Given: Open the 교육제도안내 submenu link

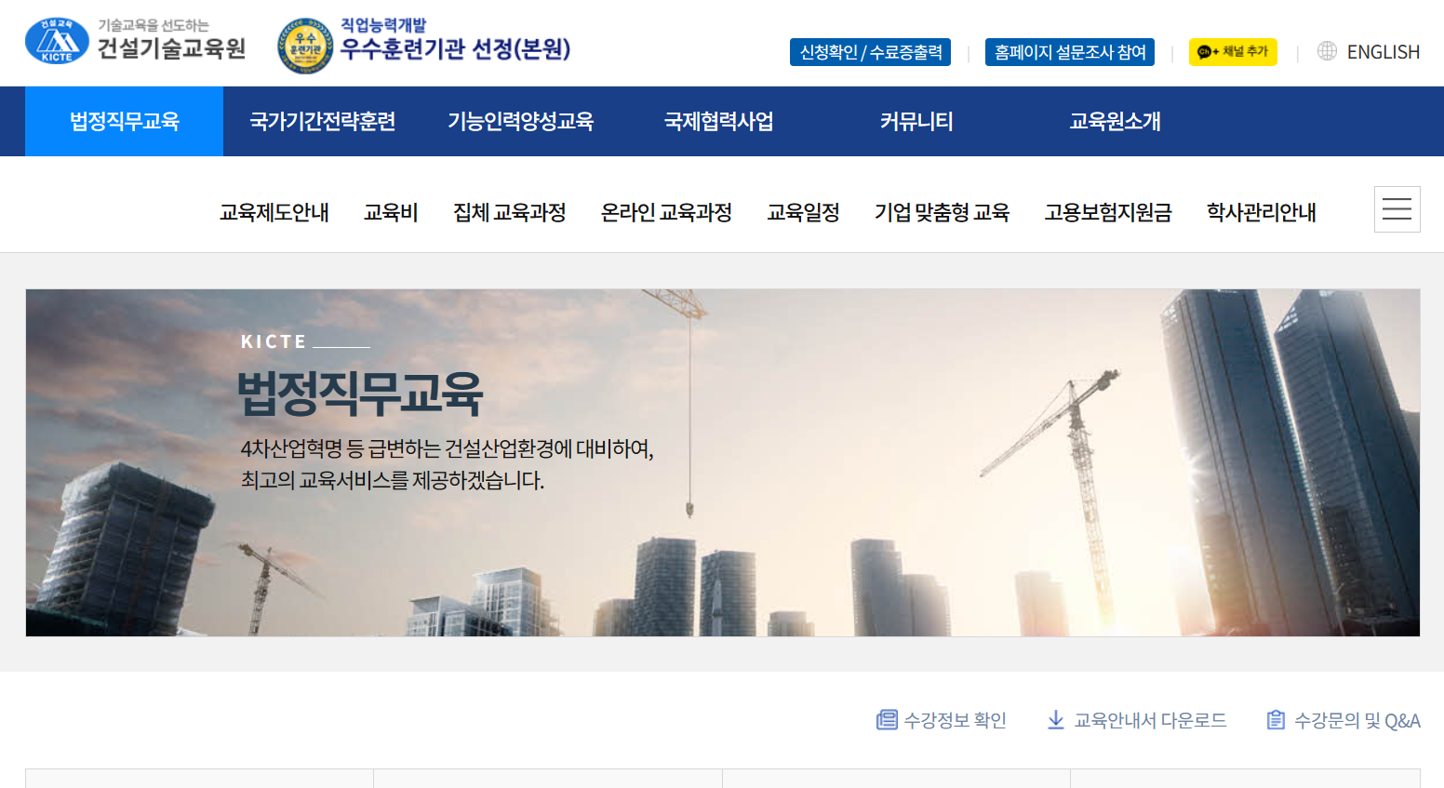Looking at the screenshot, I should pyautogui.click(x=274, y=212).
